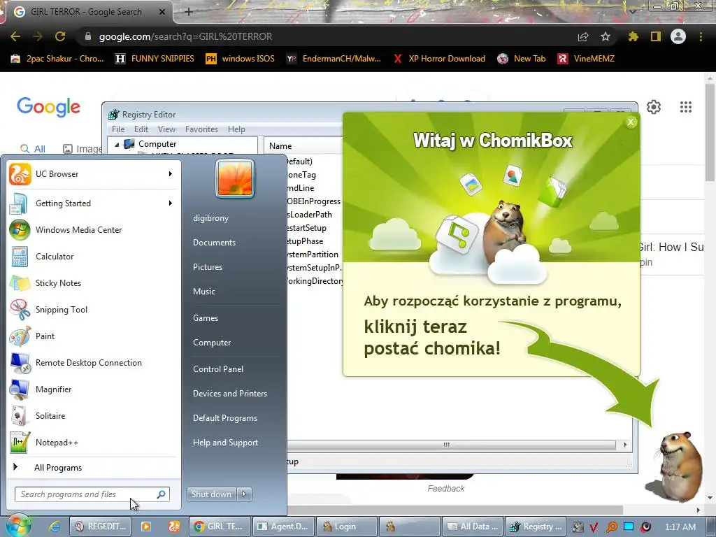Viewport: 716px width, 537px height.
Task: Click the user account picture in Start menu
Action: click(235, 178)
